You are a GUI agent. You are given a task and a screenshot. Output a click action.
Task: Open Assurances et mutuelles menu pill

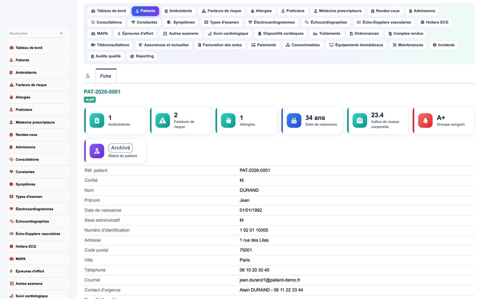coord(164,45)
